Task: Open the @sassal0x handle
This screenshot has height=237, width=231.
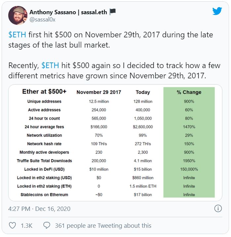Action: pos(42,20)
